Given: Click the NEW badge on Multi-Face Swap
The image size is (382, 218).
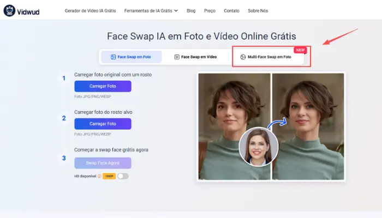Looking at the screenshot, I should 300,50.
